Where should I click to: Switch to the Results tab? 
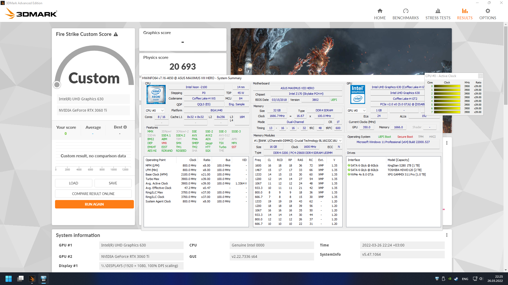(465, 14)
